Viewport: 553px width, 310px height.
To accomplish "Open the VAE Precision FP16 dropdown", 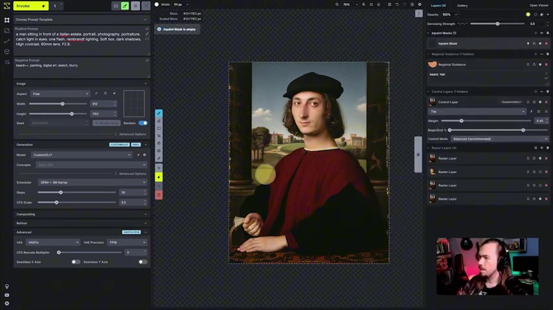I will coord(127,242).
